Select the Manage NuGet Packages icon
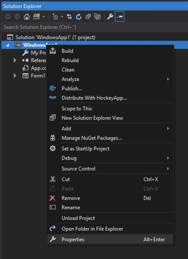Image resolution: width=188 pixels, height=259 pixels. coord(53,138)
